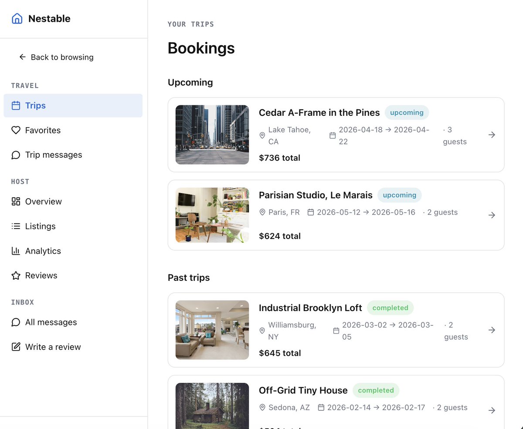Click the calendar icon beside 2026-02-14 dates
This screenshot has width=523, height=429.
coord(321,408)
